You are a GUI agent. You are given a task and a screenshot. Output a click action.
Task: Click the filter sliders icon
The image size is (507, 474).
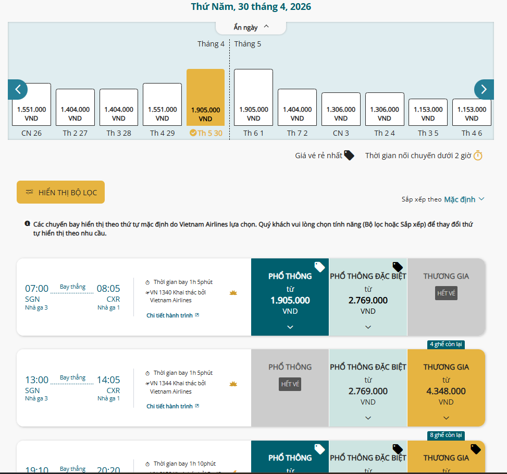[30, 192]
